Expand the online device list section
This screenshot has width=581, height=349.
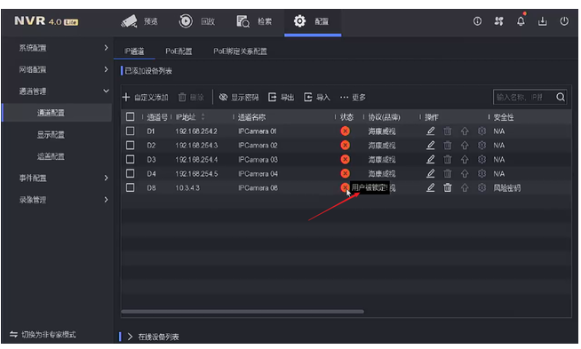pos(153,337)
